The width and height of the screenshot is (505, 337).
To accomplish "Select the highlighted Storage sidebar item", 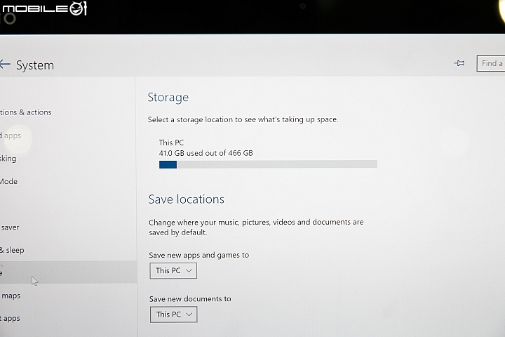I will coord(68,272).
